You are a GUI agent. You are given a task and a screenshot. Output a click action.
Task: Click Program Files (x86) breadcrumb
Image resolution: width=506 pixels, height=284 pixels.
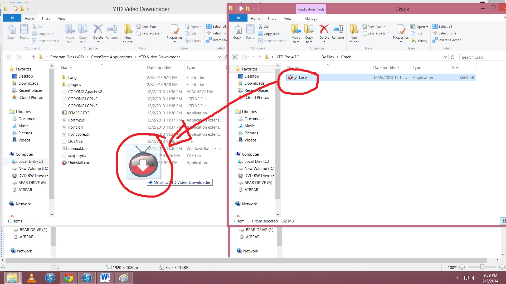tap(67, 57)
